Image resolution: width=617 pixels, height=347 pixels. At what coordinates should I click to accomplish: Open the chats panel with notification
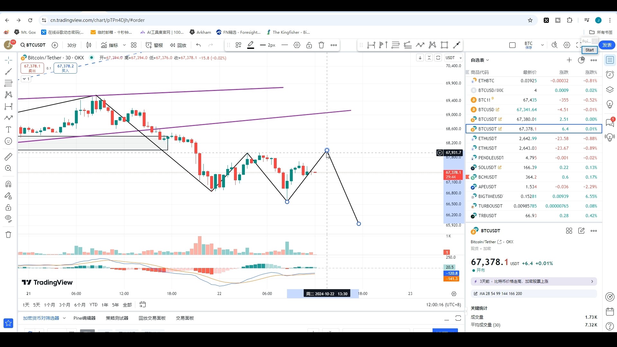coord(610,122)
